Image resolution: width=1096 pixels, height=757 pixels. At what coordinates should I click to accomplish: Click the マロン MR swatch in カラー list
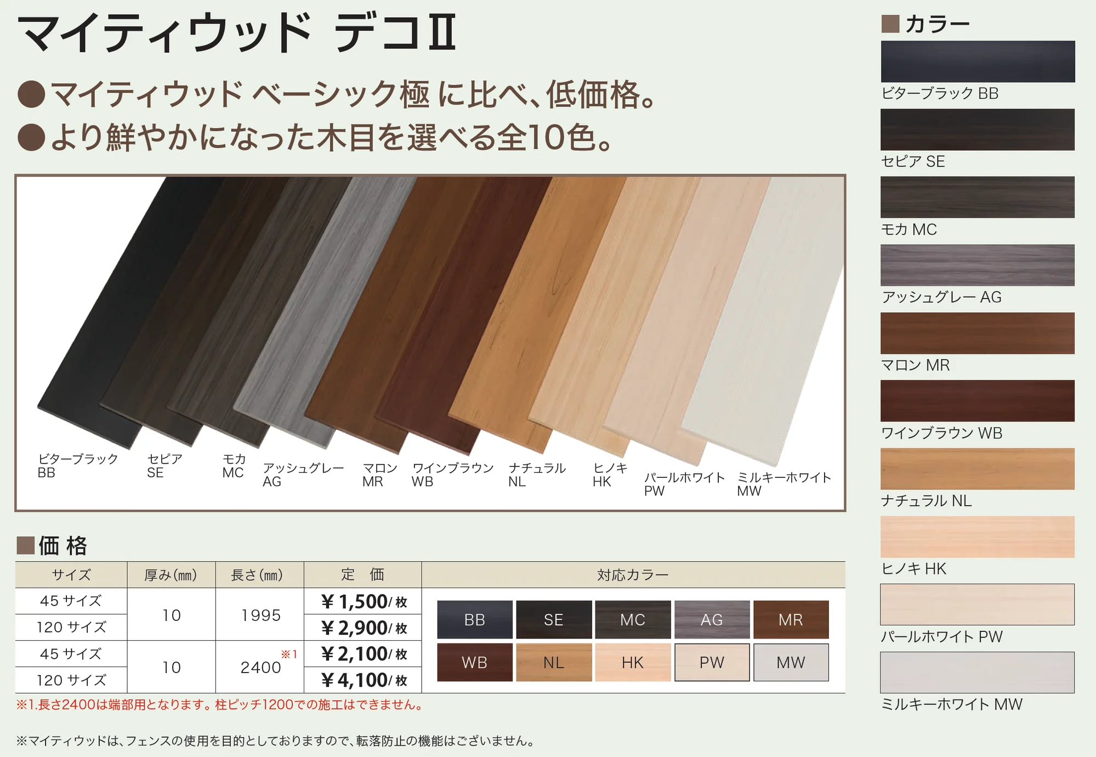coord(978,333)
